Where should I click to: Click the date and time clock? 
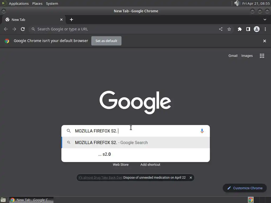pyautogui.click(x=256, y=3)
